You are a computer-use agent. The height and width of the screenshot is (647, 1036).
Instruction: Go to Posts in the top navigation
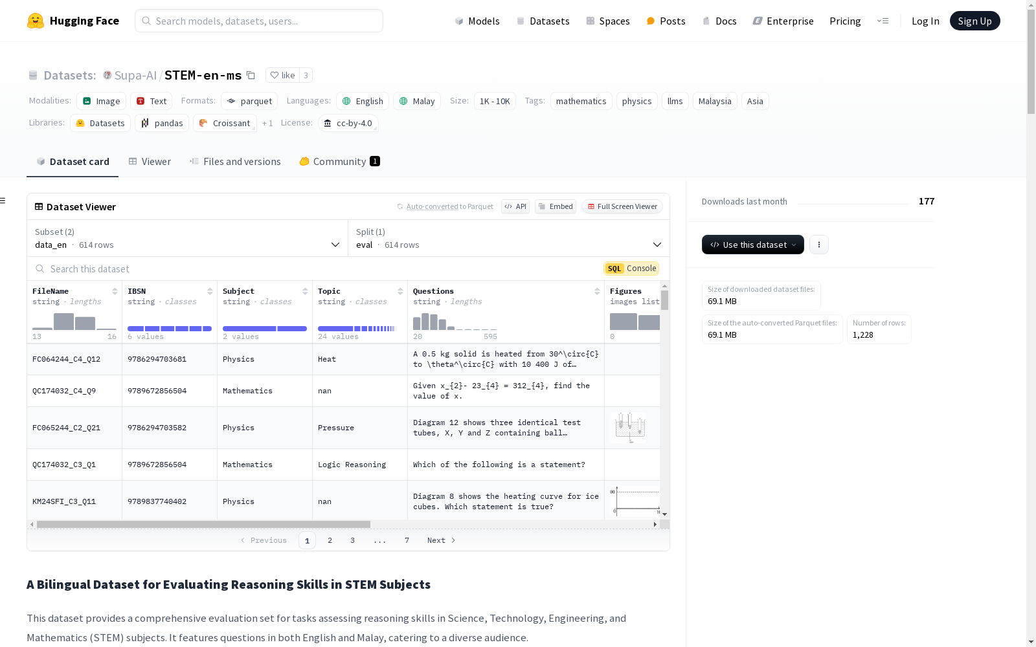[x=666, y=21]
